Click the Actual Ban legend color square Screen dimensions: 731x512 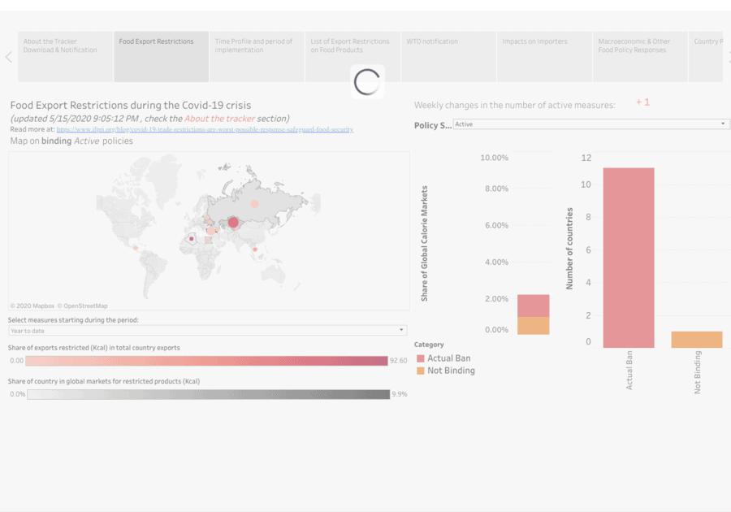point(421,358)
